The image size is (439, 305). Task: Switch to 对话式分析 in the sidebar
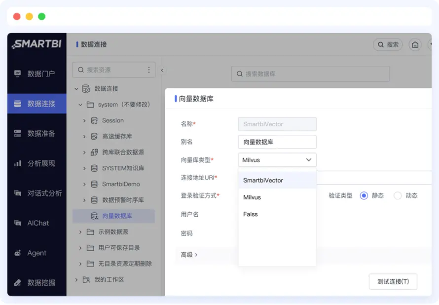[37, 193]
